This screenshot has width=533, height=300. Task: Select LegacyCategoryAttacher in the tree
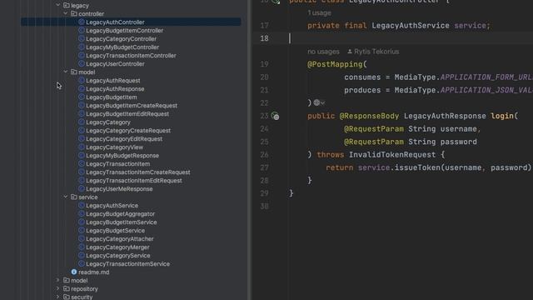[120, 239]
